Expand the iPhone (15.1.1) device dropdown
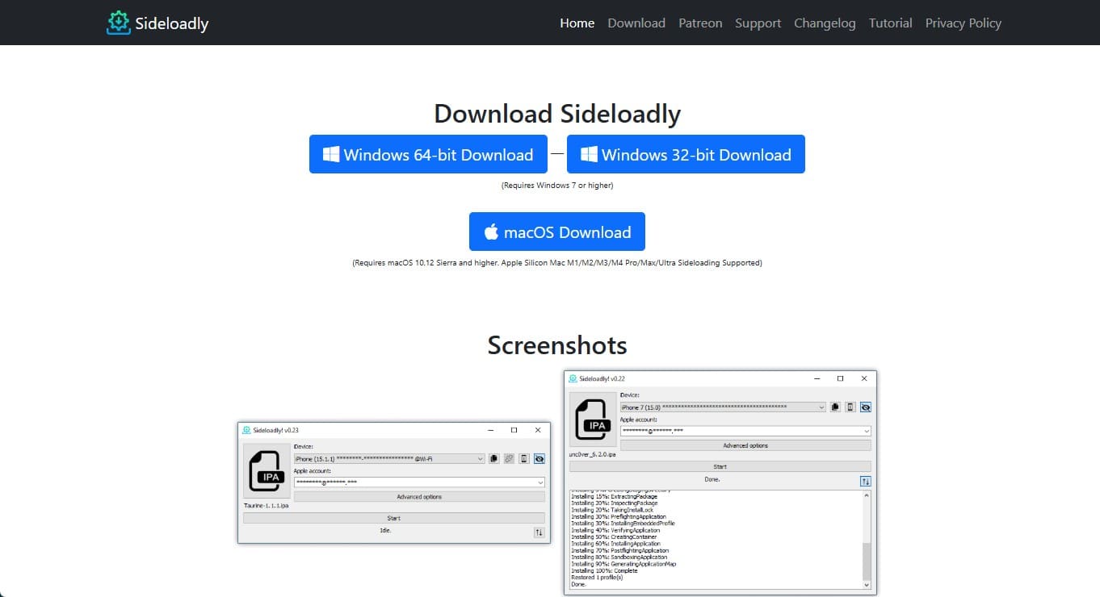 click(x=389, y=458)
